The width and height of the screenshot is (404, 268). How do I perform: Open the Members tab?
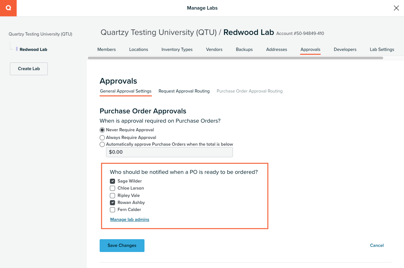click(107, 50)
